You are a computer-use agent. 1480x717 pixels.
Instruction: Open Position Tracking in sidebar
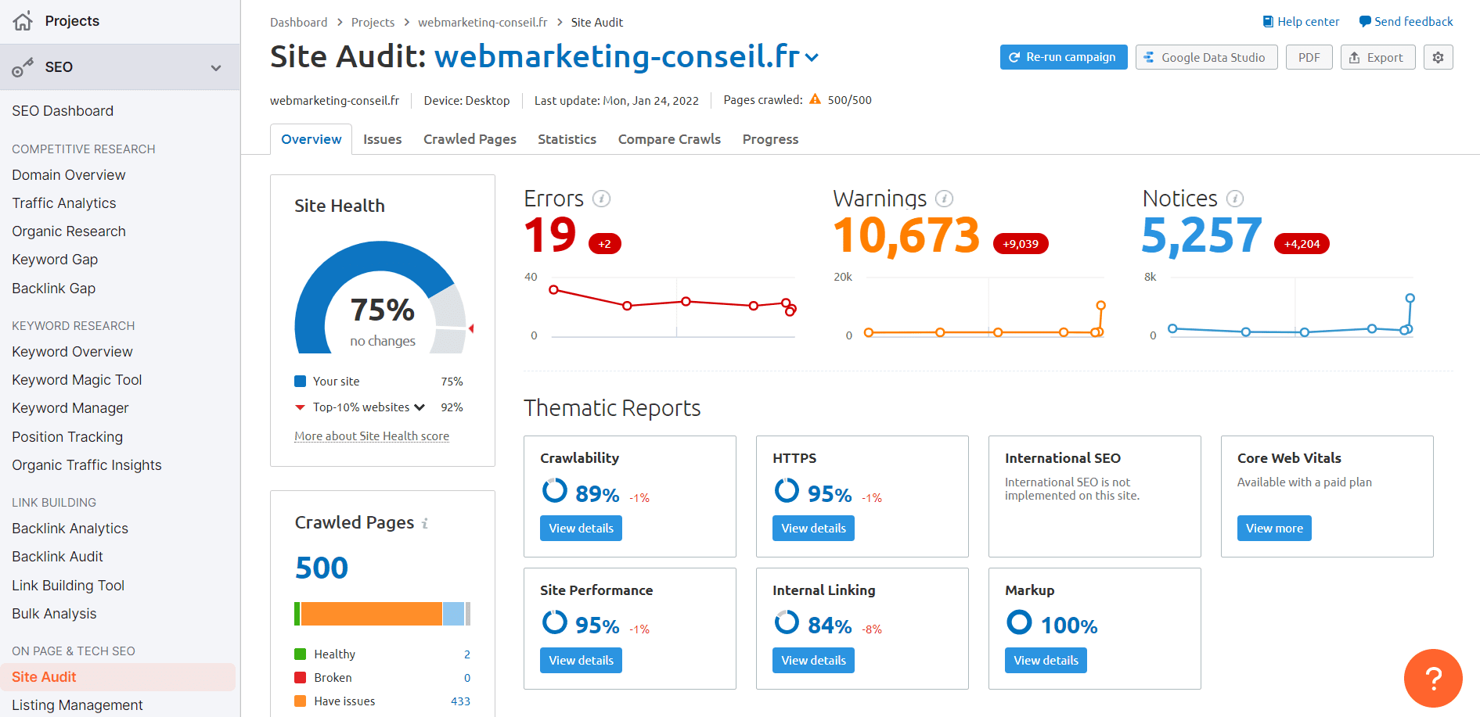coord(67,437)
